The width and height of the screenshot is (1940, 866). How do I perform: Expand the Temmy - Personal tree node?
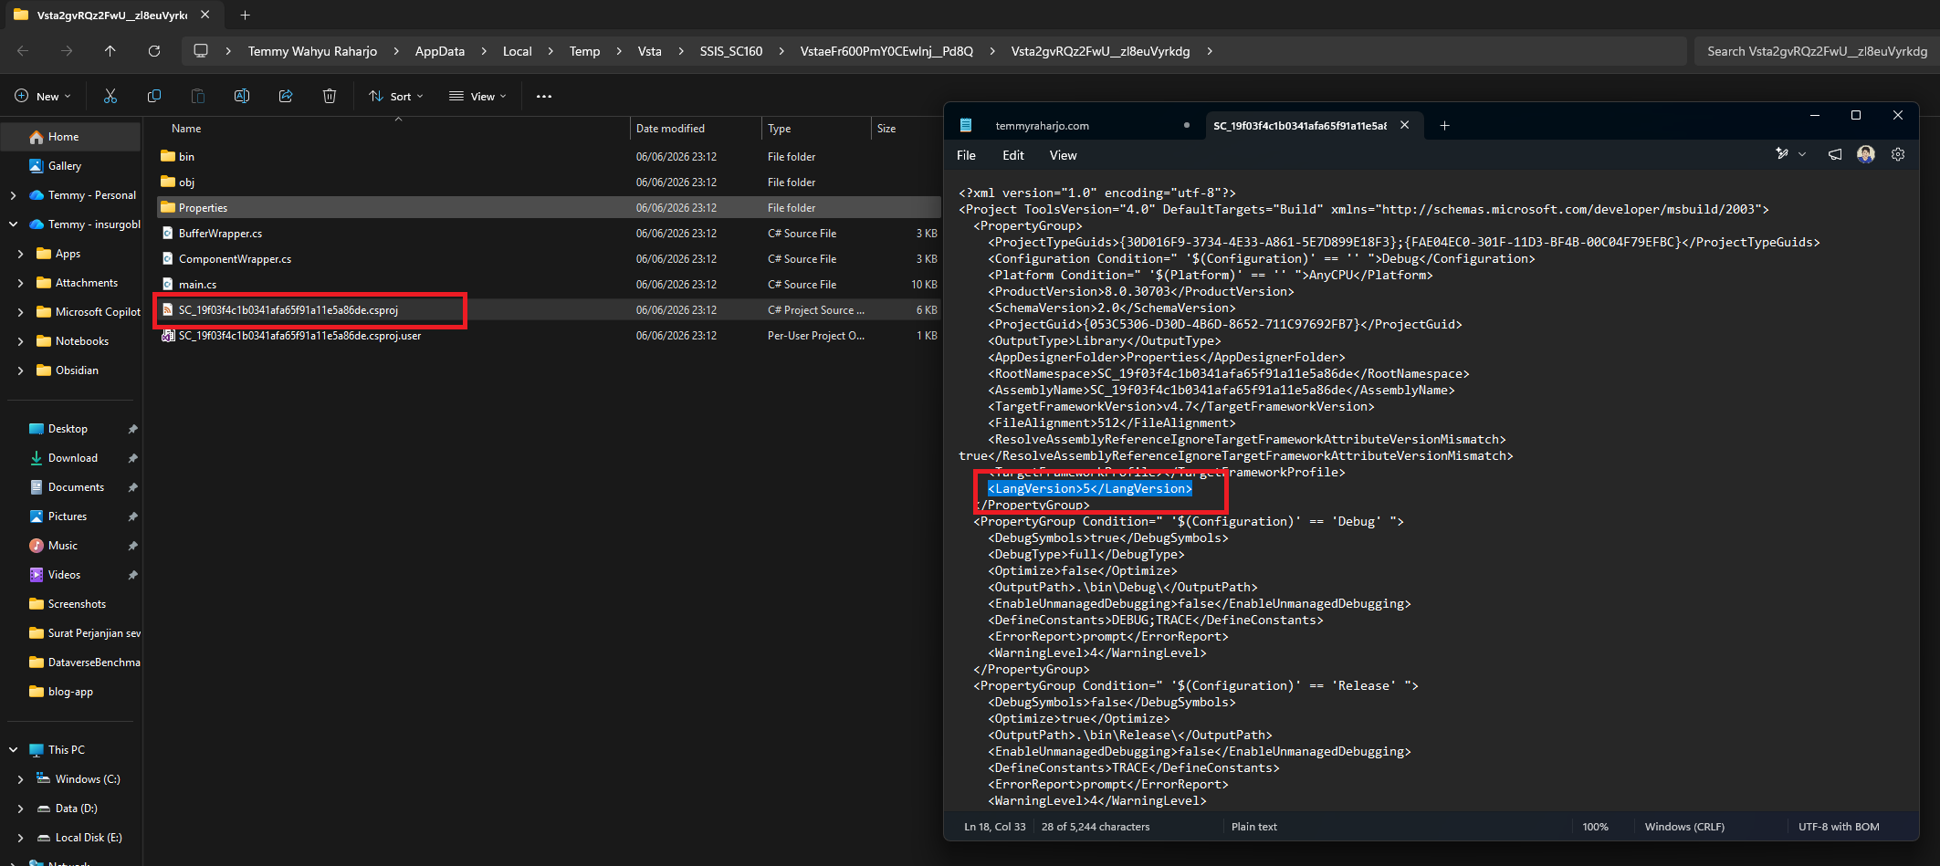(13, 195)
